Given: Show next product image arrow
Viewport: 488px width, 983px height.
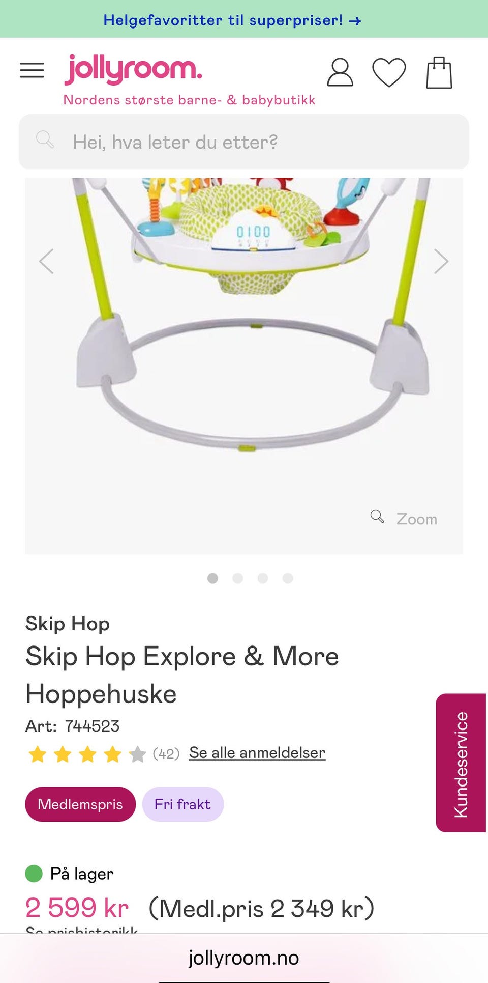Looking at the screenshot, I should pyautogui.click(x=441, y=261).
